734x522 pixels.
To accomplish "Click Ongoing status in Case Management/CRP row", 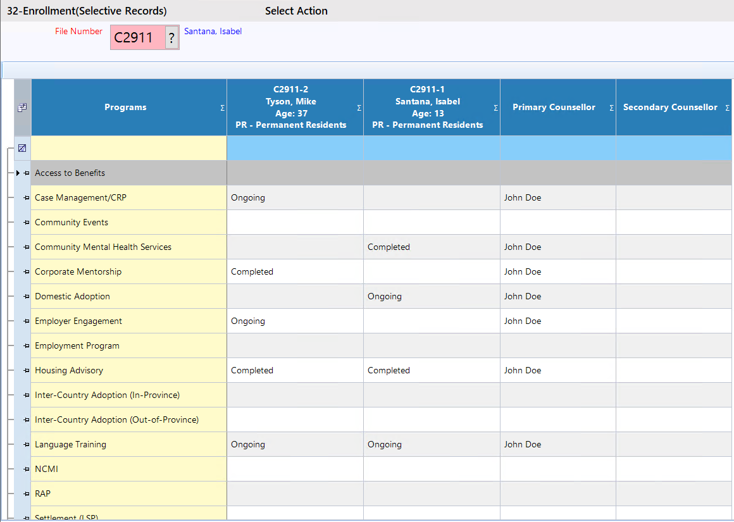I will click(x=247, y=198).
